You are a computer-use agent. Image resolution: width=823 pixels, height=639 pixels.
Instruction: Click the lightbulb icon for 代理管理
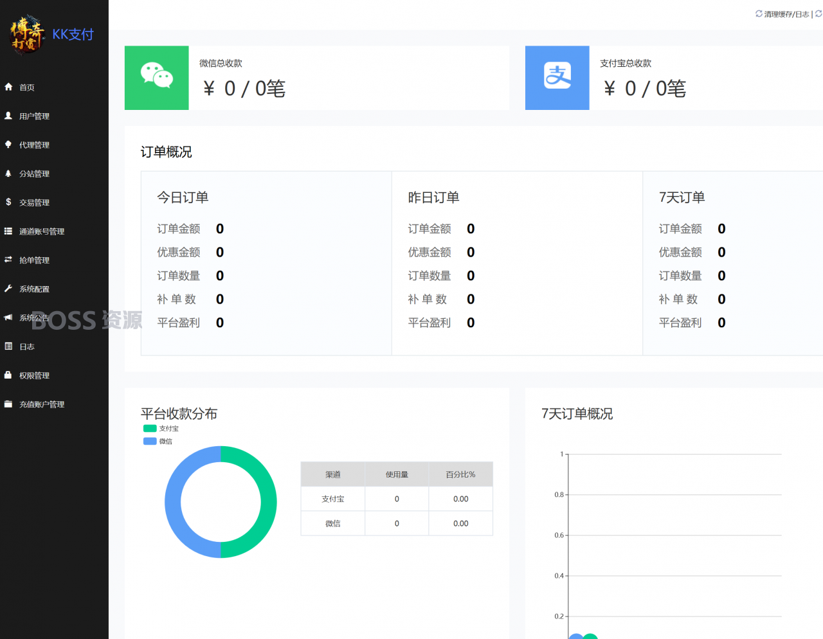coord(8,145)
